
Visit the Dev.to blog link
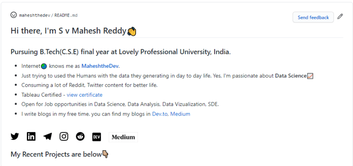(x=160, y=114)
